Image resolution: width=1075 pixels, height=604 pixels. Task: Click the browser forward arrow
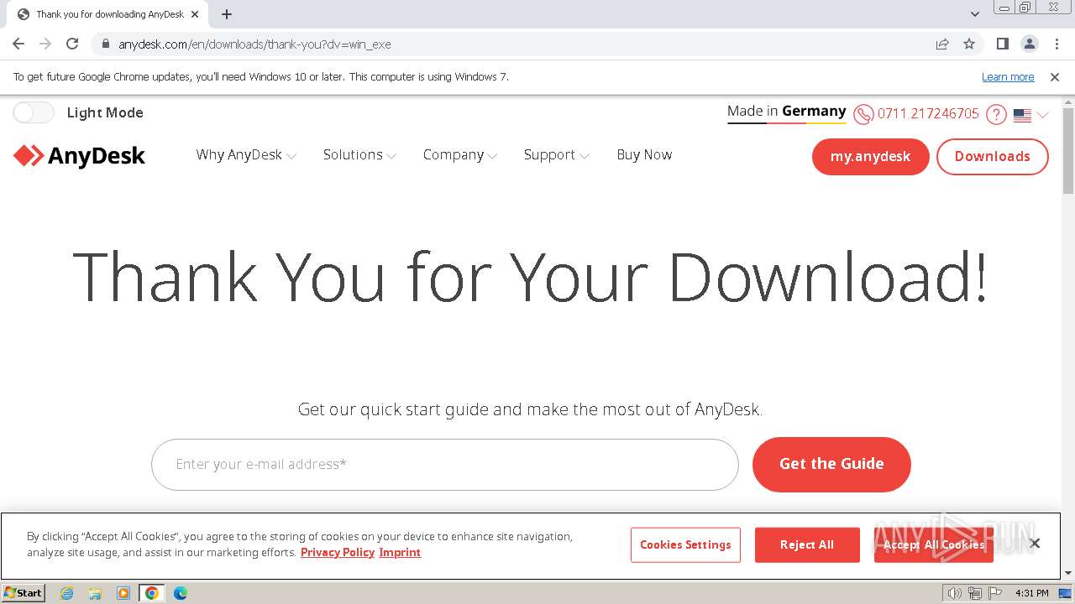tap(45, 44)
